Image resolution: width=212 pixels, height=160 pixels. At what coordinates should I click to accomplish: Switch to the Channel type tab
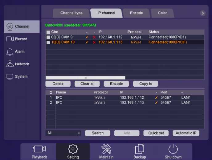point(71,13)
